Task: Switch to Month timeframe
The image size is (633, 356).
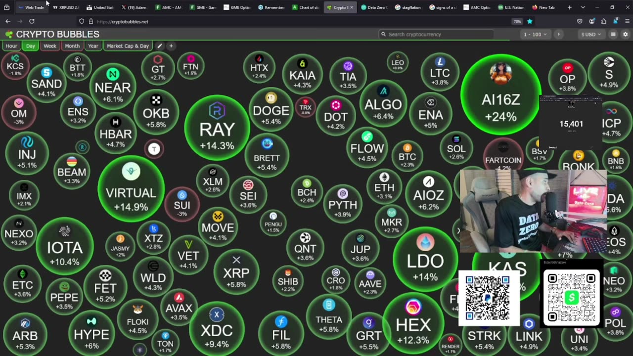Action: [72, 46]
